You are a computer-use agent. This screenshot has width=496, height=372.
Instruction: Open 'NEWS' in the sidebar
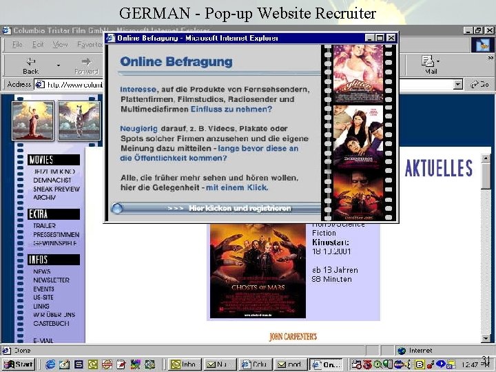pyautogui.click(x=42, y=271)
